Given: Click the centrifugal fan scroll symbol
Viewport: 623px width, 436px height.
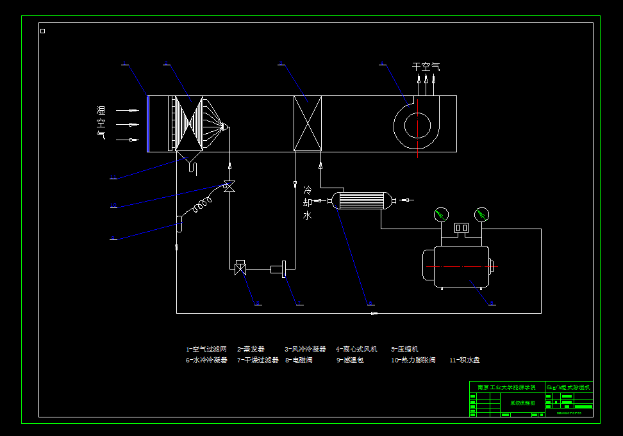Looking at the screenshot, I should (417, 123).
